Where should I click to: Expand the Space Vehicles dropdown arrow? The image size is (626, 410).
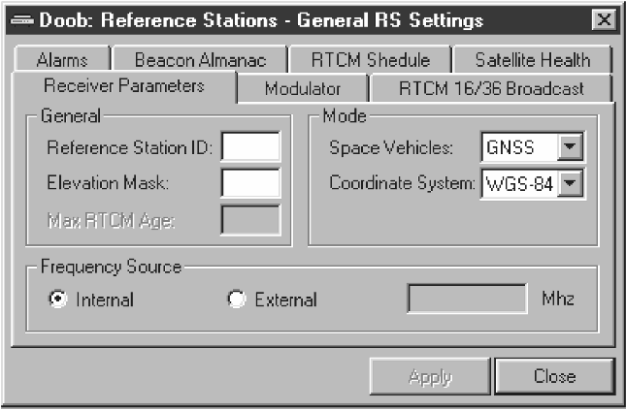pyautogui.click(x=570, y=146)
